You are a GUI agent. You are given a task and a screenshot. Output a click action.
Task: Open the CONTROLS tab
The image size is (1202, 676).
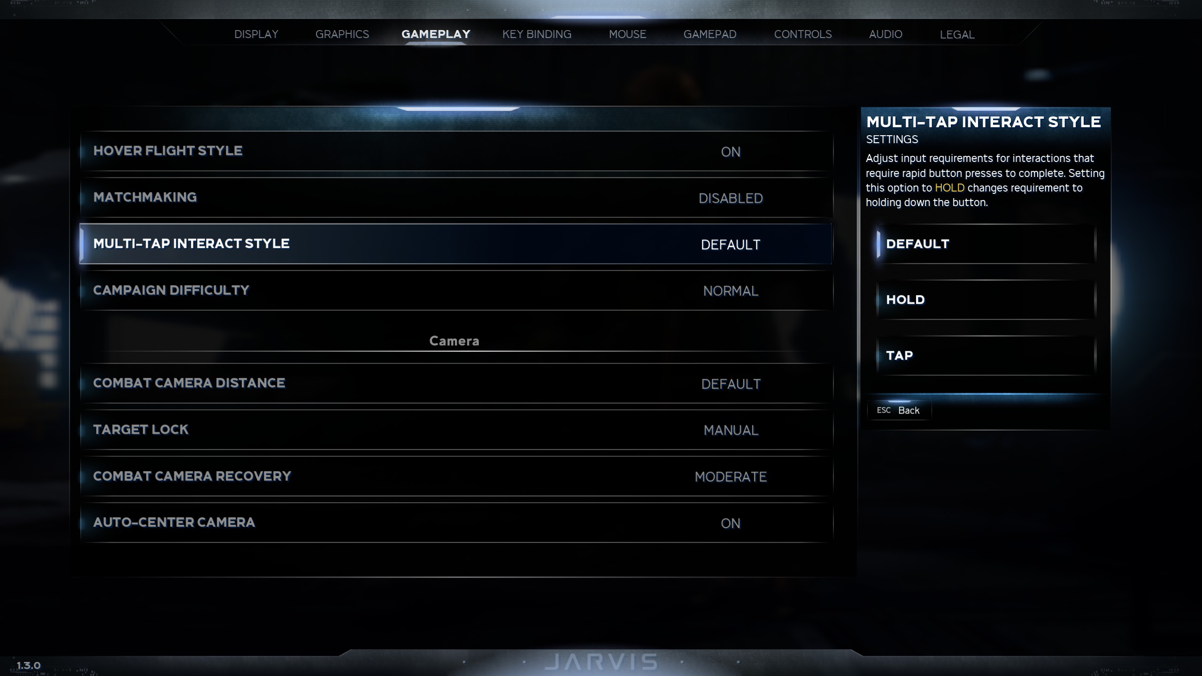click(803, 34)
